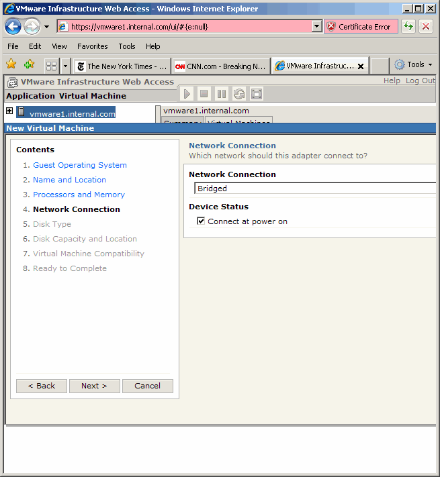Open the Favorites Center star icon
The width and height of the screenshot is (440, 477).
(11, 65)
